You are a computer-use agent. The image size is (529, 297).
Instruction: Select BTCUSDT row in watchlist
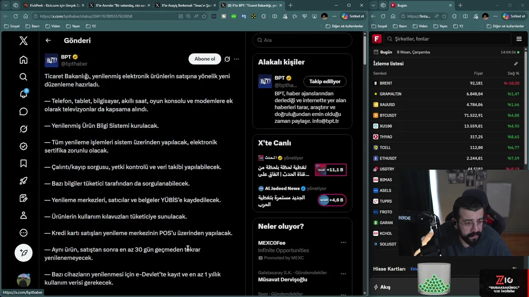pyautogui.click(x=446, y=115)
